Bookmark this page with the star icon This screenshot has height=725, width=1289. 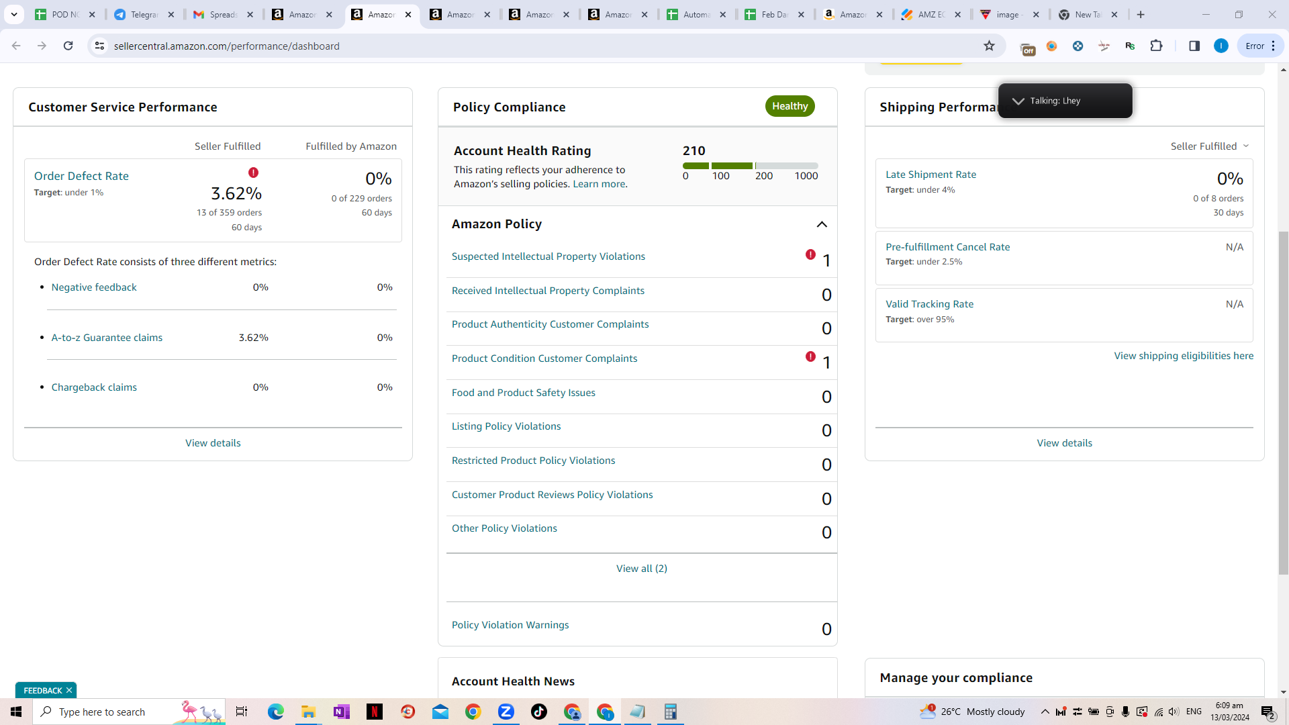989,46
